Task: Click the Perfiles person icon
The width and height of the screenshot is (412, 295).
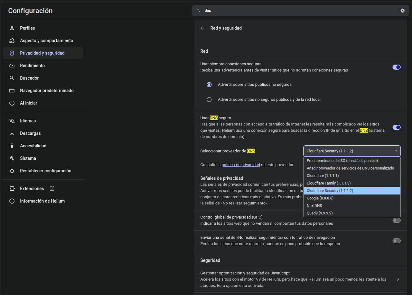Action: (12, 28)
